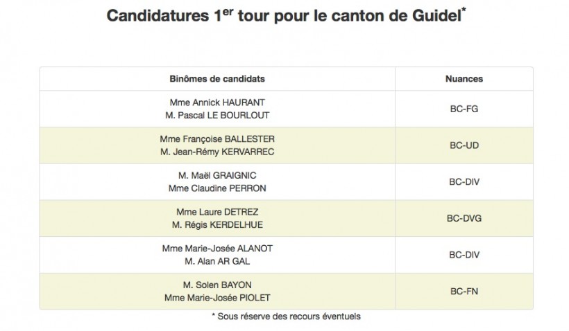Click the BC-UD nuance cell
Viewport: 569px width, 331px height.
point(464,145)
